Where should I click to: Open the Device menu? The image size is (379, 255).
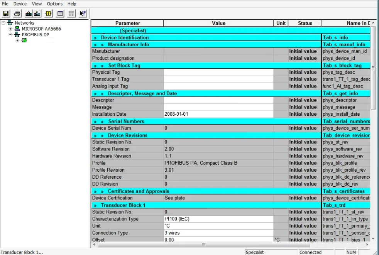point(20,4)
